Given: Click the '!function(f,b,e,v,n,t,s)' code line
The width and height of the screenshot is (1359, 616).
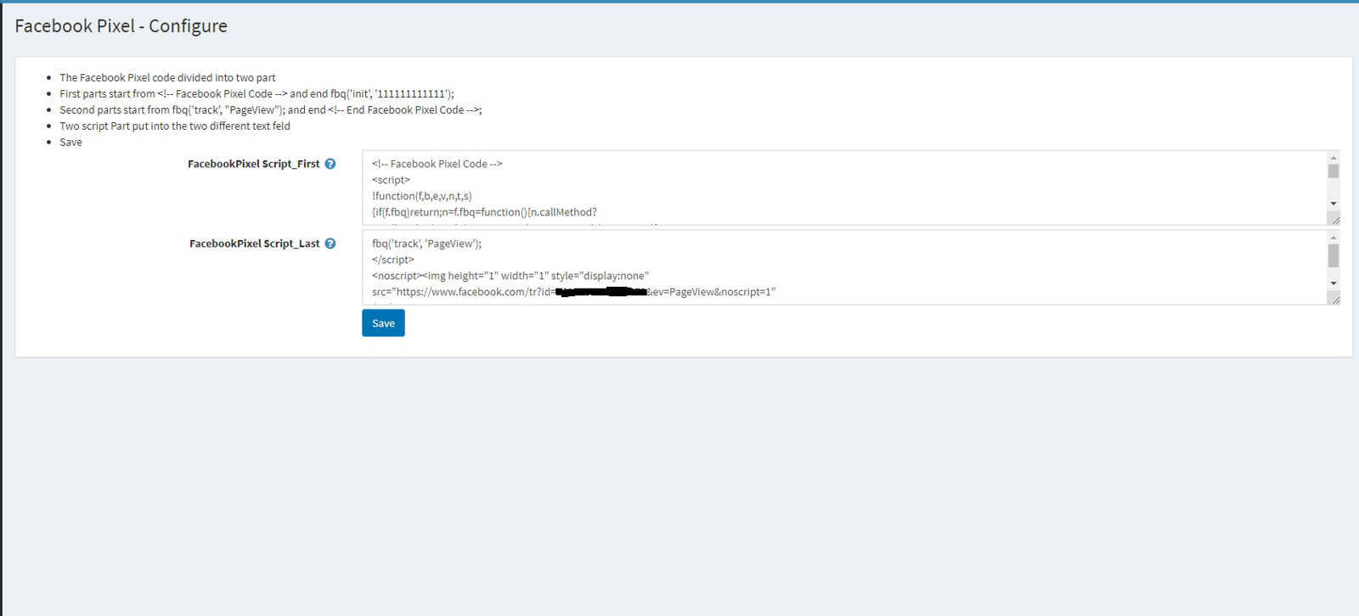Looking at the screenshot, I should click(421, 196).
